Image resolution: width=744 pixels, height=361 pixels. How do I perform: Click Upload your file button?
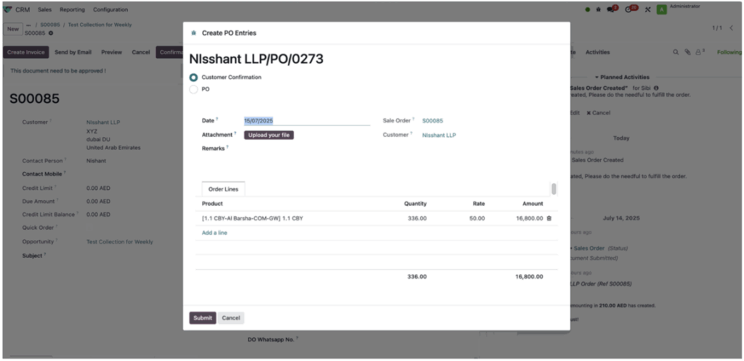coord(269,135)
